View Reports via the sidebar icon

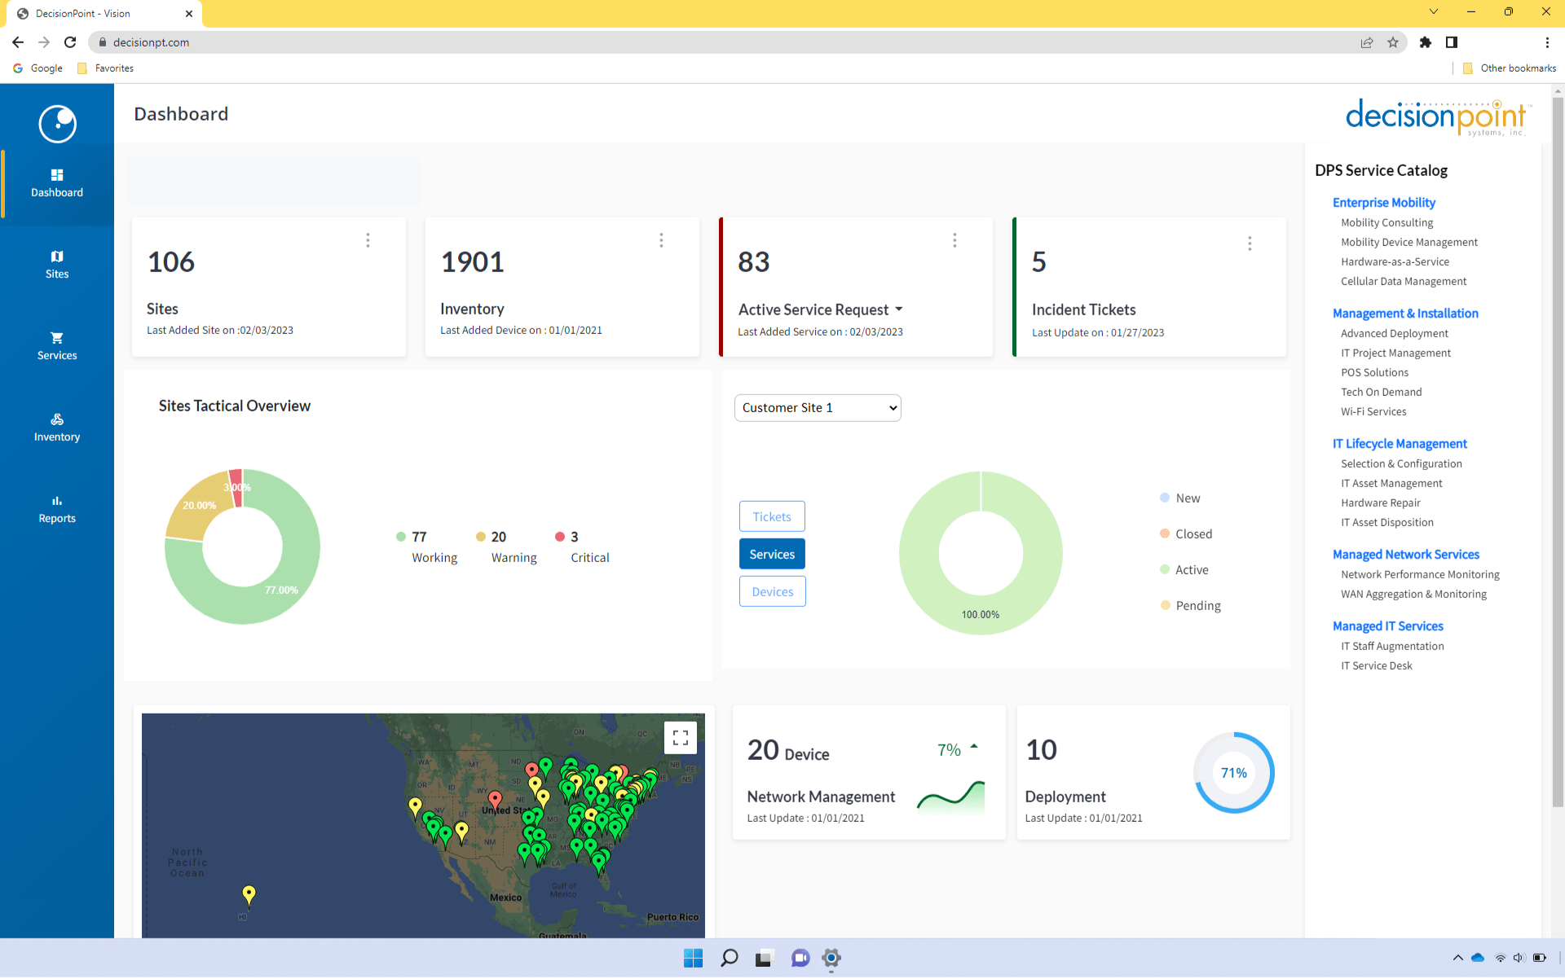click(x=56, y=508)
